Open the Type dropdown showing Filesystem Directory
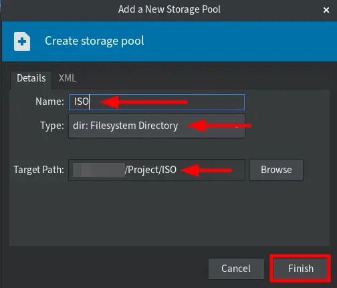Screen dimensions: 337x288 click(x=156, y=126)
